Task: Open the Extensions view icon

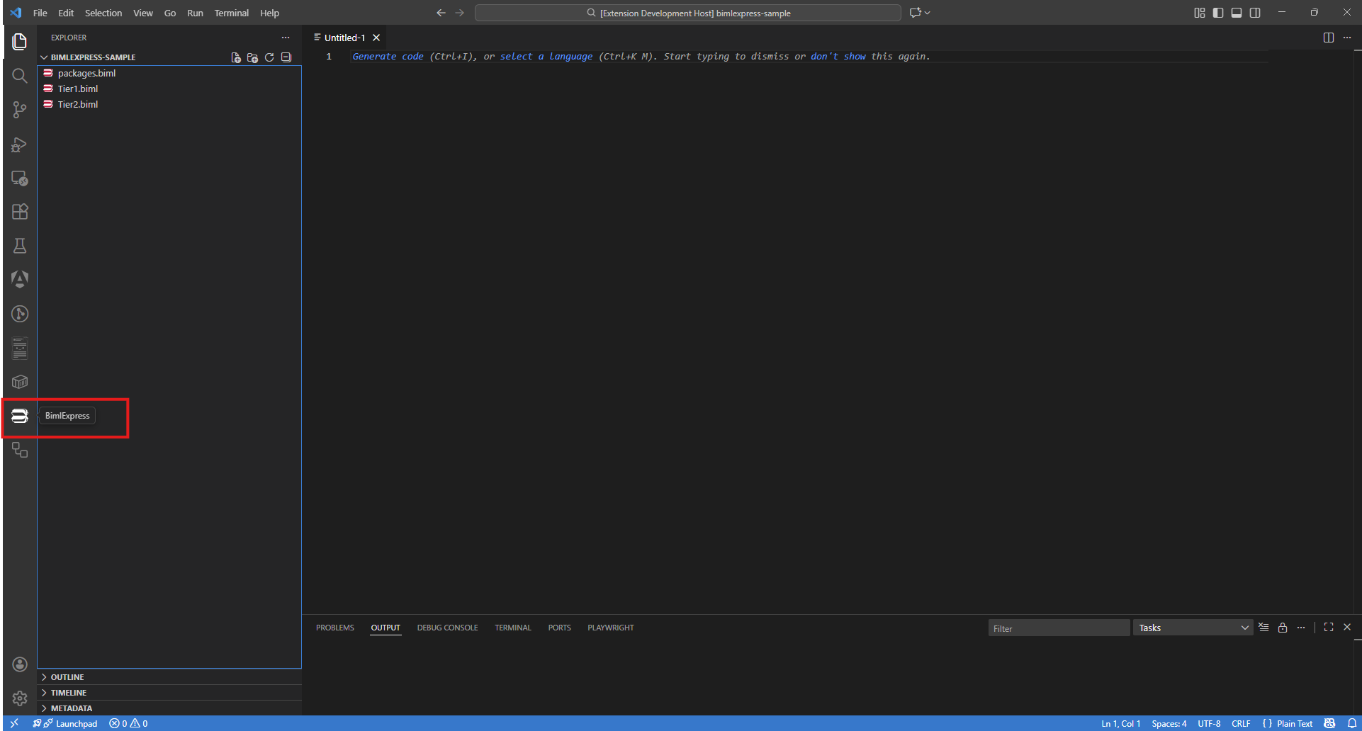Action: point(20,212)
